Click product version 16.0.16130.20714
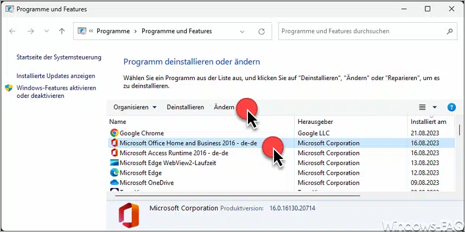This screenshot has height=232, width=465. tap(292, 208)
